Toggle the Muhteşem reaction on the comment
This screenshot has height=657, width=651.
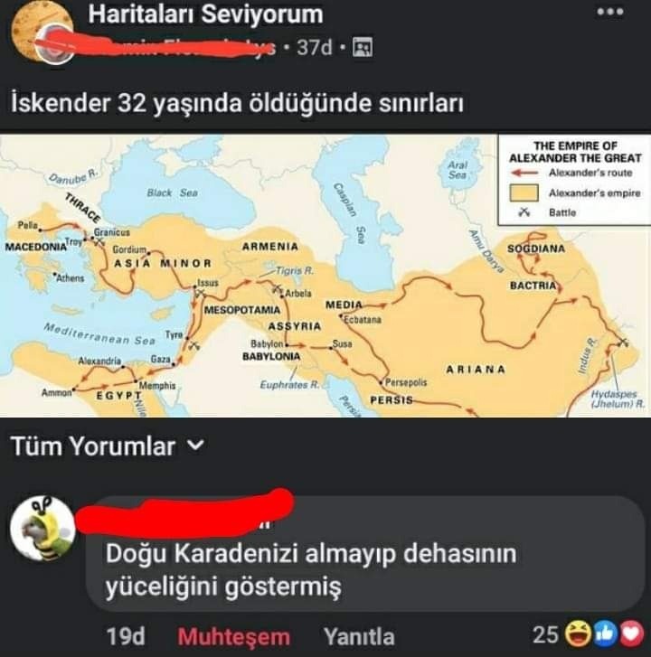233,636
